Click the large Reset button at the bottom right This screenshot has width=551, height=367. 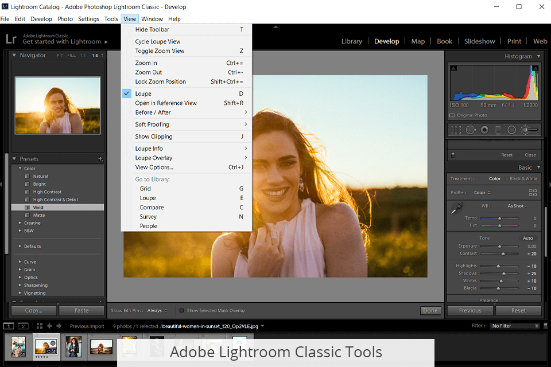click(x=518, y=310)
